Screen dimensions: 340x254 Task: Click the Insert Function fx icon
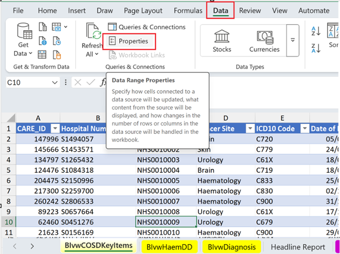103,82
